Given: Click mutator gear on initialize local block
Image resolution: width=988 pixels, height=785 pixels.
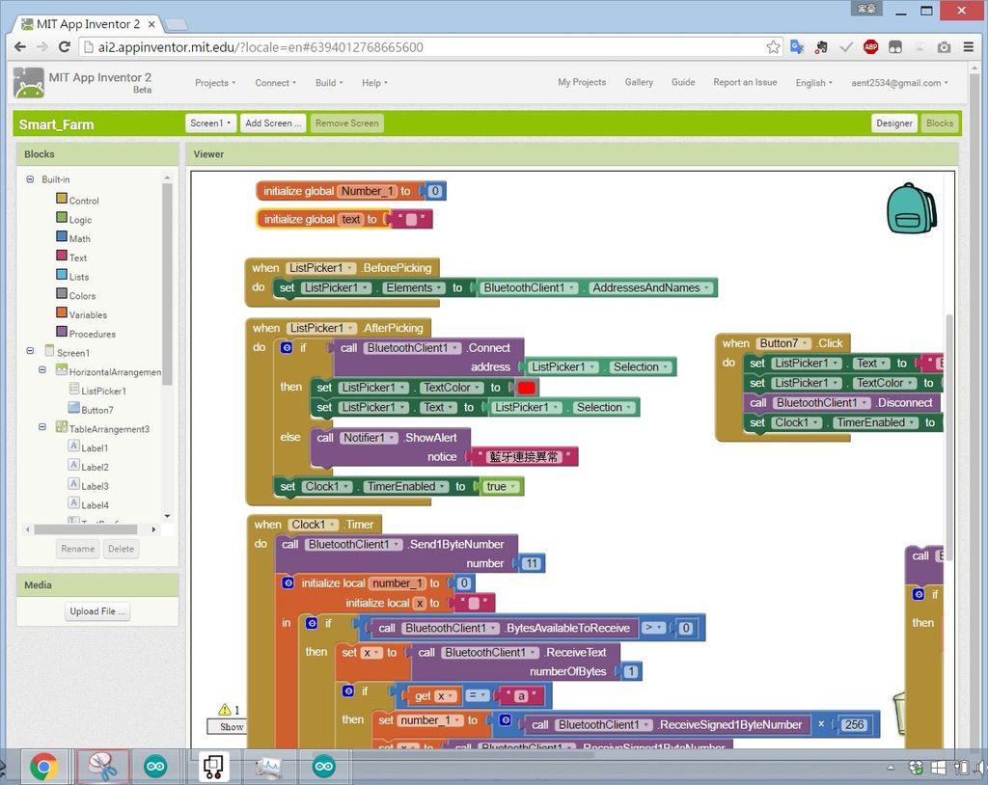Looking at the screenshot, I should coord(288,582).
